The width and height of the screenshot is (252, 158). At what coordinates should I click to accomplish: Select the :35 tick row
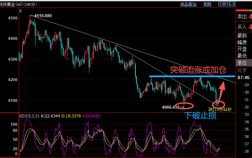coord(246,129)
